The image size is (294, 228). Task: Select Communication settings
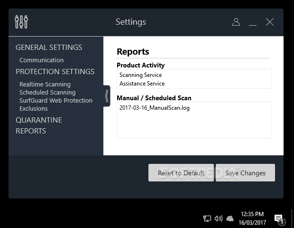[x=41, y=60]
